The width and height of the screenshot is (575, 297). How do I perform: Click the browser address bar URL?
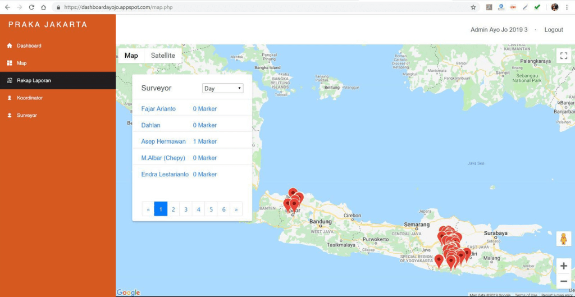(118, 7)
